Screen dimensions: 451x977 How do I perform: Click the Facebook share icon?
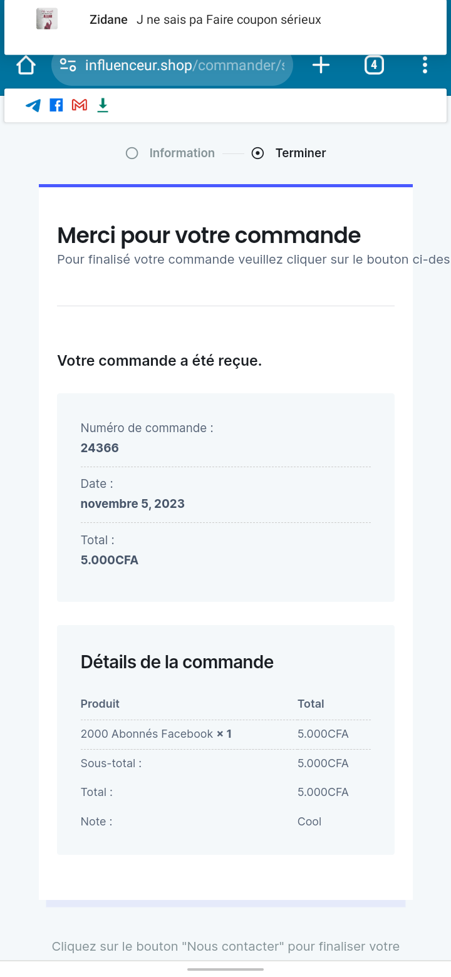click(56, 105)
